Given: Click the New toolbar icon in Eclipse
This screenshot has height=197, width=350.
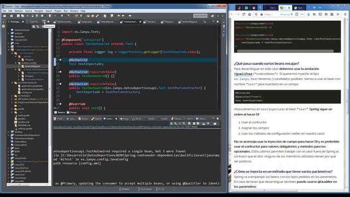Looking at the screenshot, I should pos(4,16).
